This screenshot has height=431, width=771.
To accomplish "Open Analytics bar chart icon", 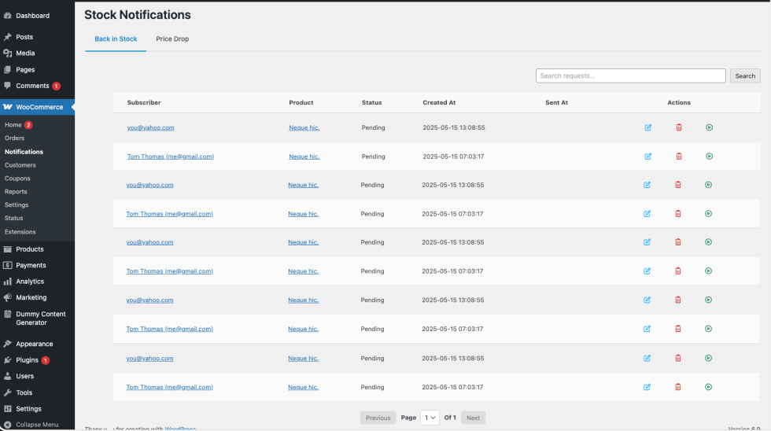I will [7, 282].
